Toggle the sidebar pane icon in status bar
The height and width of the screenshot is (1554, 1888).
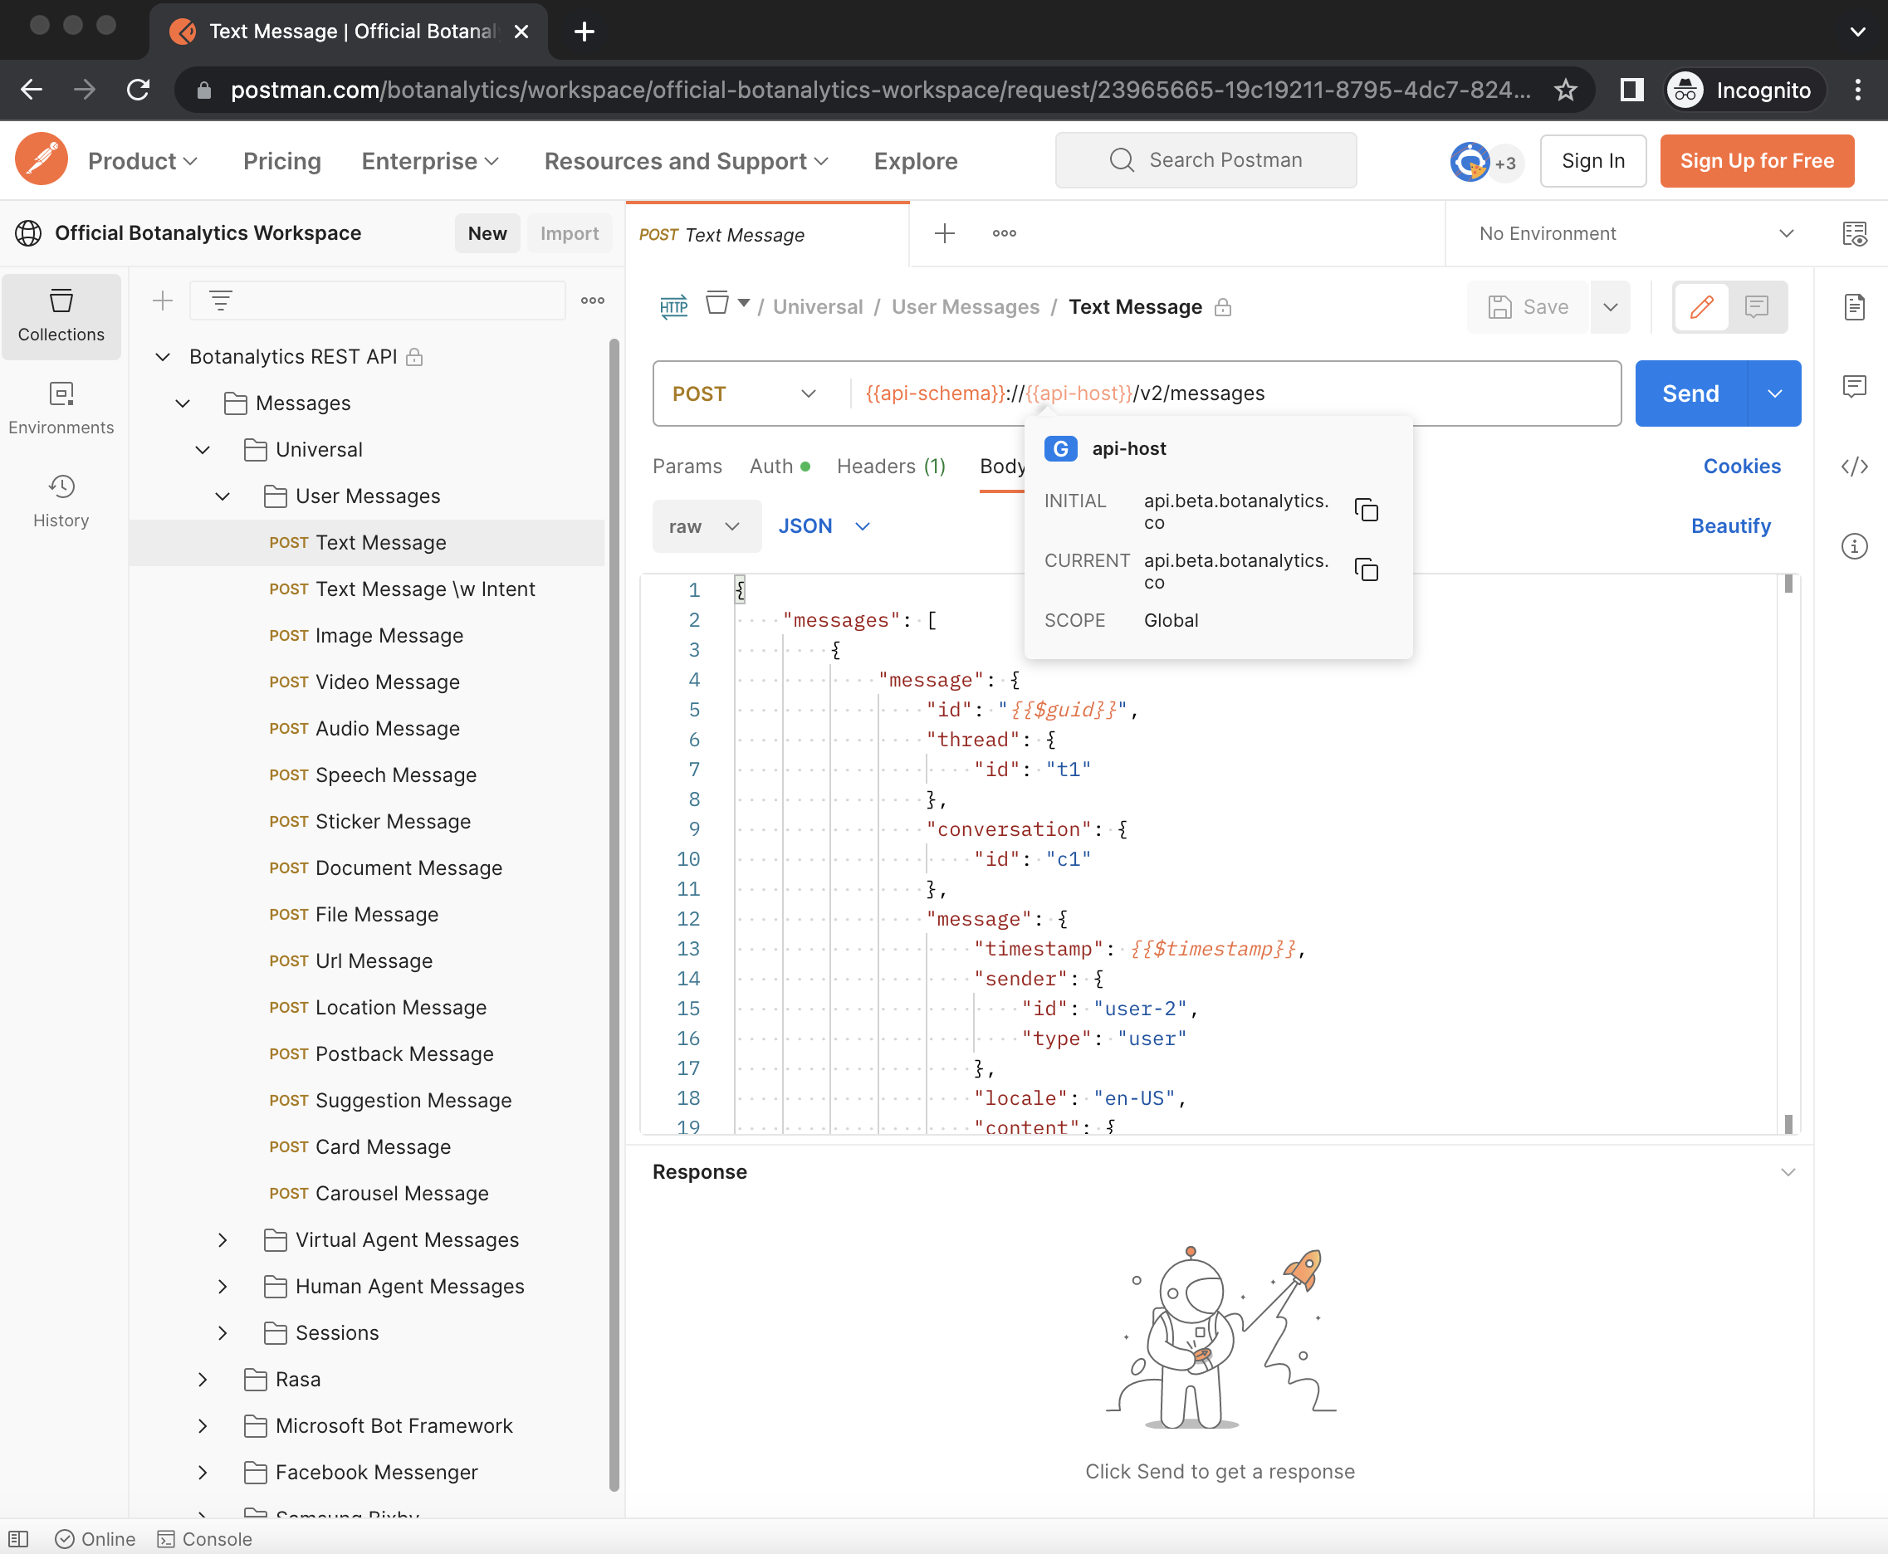(19, 1538)
